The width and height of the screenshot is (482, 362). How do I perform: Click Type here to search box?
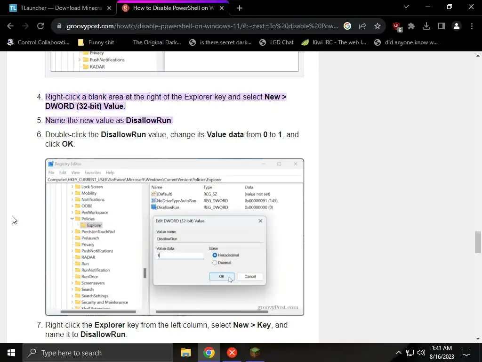pyautogui.click(x=98, y=353)
